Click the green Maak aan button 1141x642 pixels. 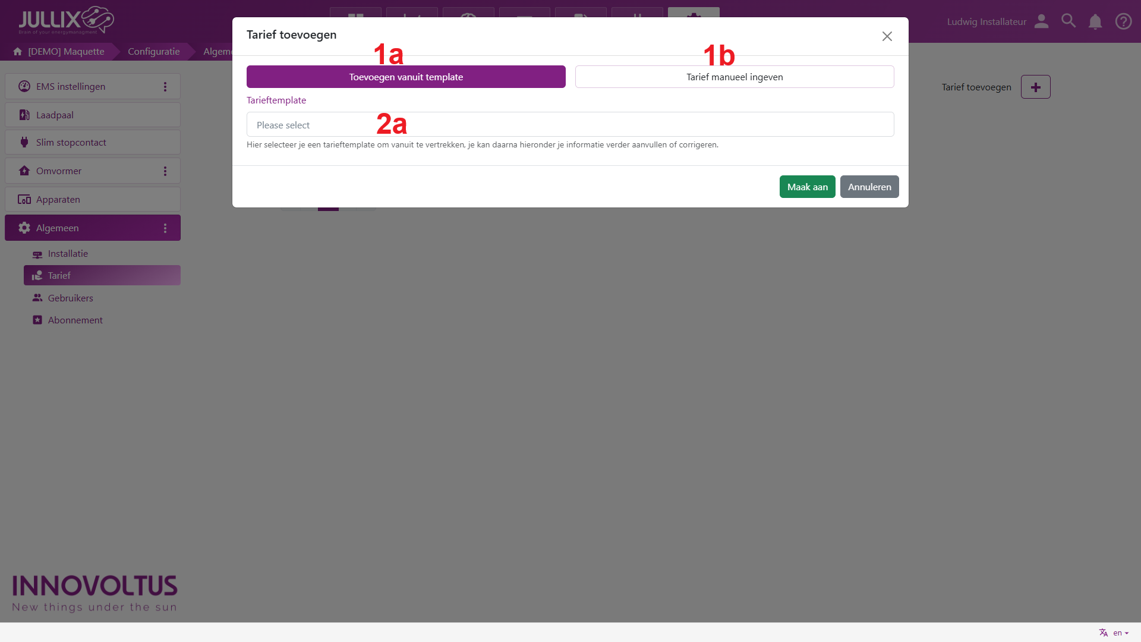tap(807, 187)
